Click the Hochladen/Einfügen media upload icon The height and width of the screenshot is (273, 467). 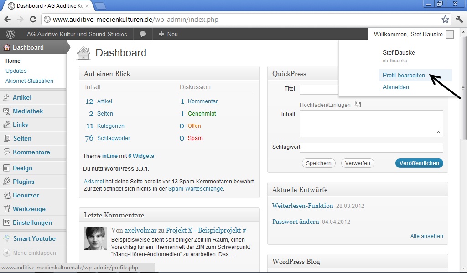[358, 104]
